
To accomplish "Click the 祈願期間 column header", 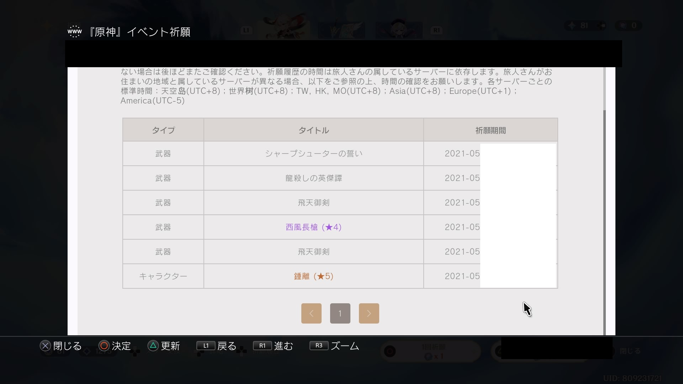I will 491,130.
